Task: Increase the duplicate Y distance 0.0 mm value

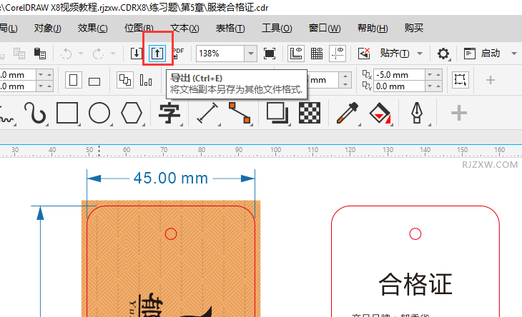Action: click(438, 86)
